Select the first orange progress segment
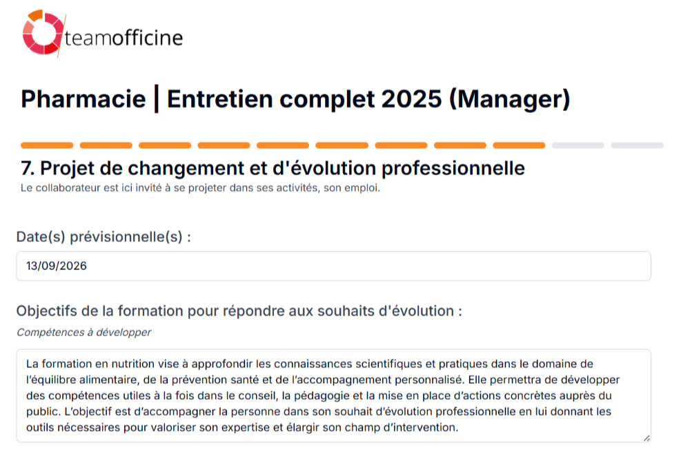This screenshot has height=465, width=681. pyautogui.click(x=46, y=145)
